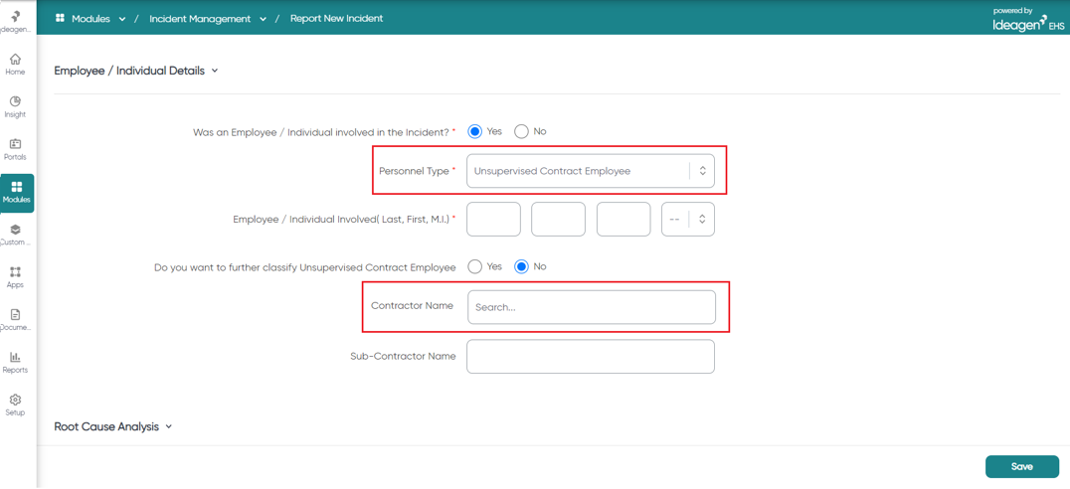Collapse the Employee / Individual Details section

coord(214,71)
